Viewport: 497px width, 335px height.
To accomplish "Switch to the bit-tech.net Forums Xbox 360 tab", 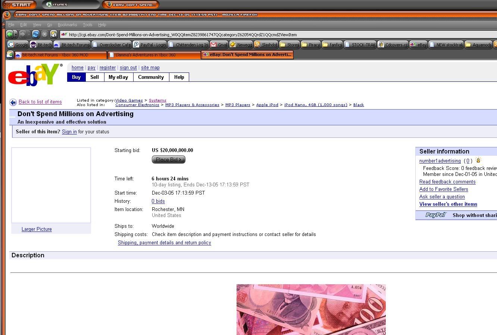I will point(60,55).
